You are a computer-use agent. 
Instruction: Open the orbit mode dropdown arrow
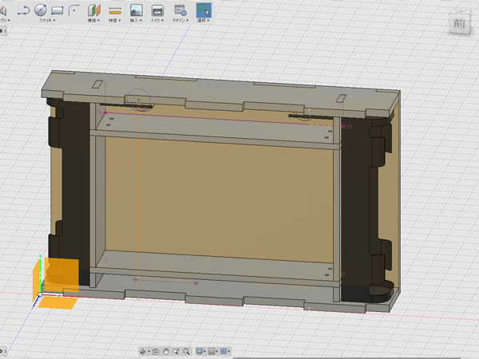click(x=148, y=350)
